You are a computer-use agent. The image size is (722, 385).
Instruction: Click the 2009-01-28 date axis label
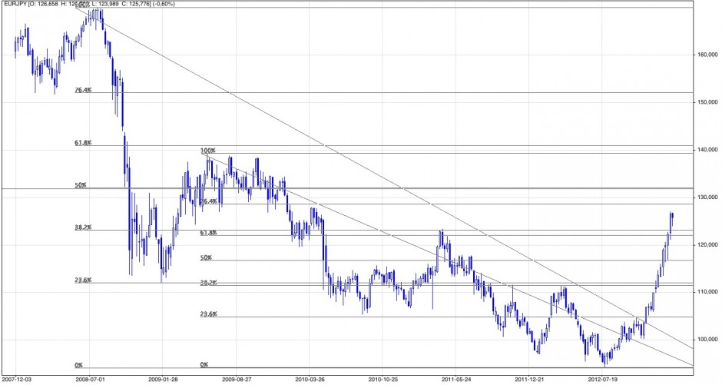[163, 380]
